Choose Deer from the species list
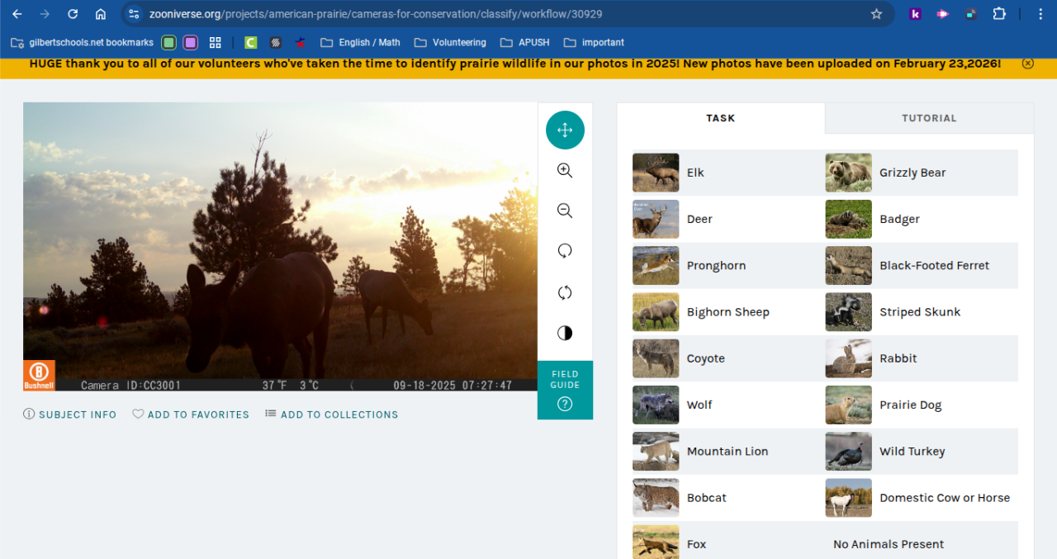The width and height of the screenshot is (1057, 559). click(728, 219)
